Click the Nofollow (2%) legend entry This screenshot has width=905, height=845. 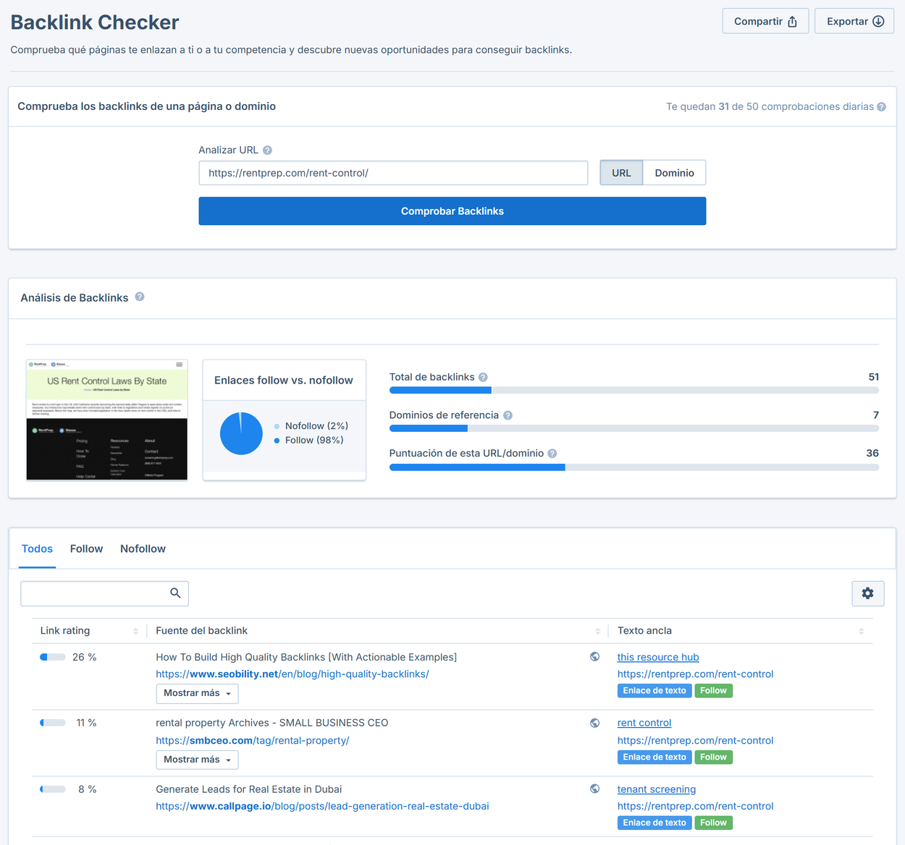coord(311,426)
